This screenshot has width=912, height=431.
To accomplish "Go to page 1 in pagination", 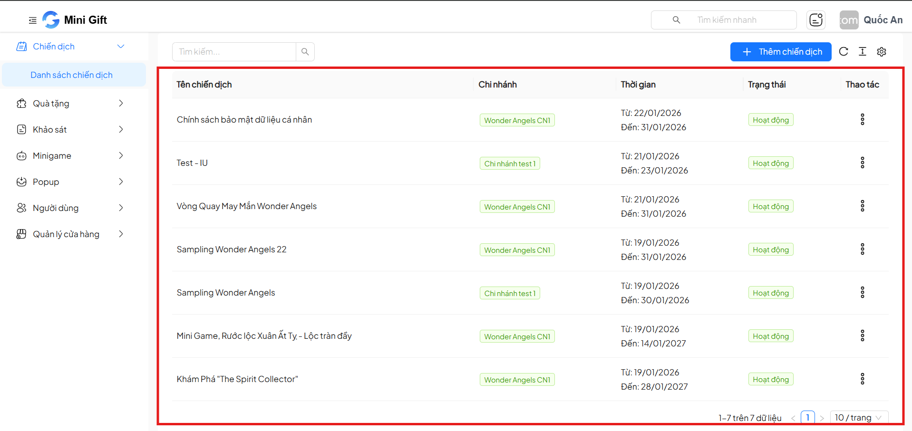I will point(807,418).
